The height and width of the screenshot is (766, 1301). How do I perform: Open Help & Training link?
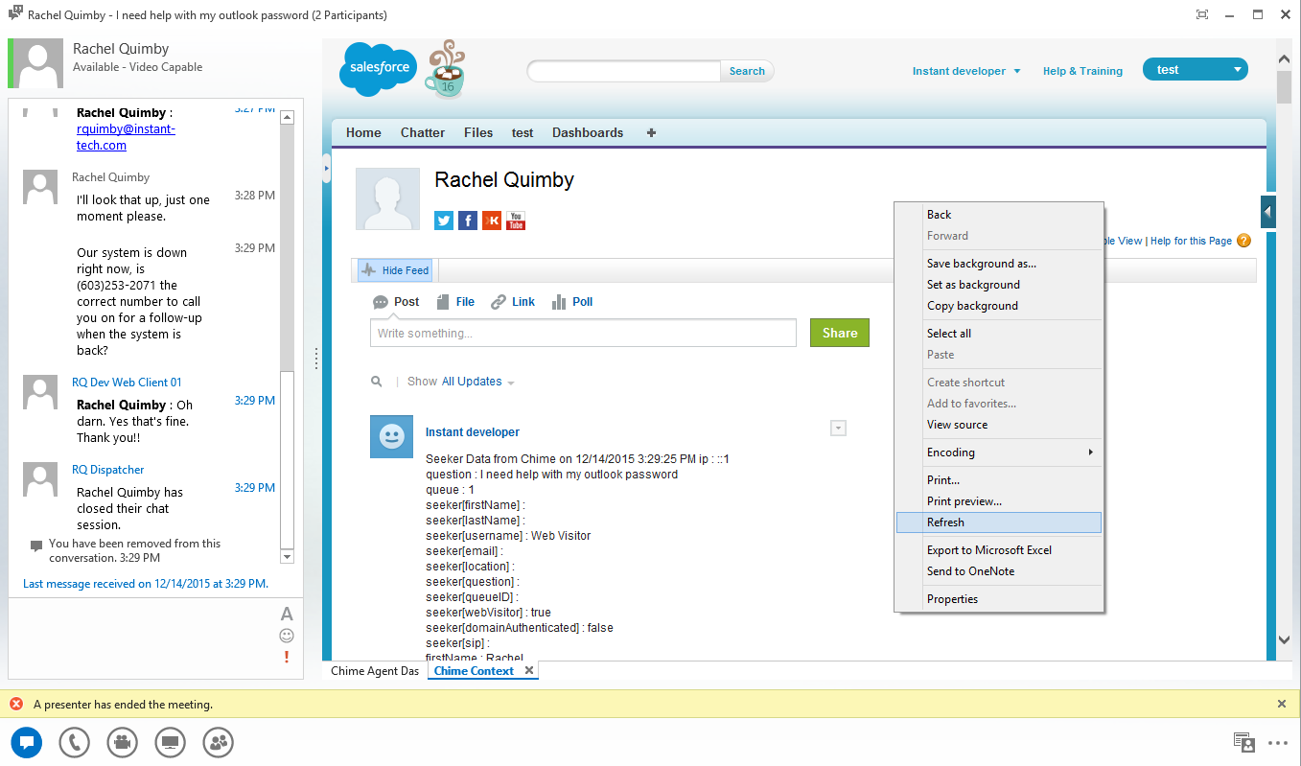(x=1082, y=71)
